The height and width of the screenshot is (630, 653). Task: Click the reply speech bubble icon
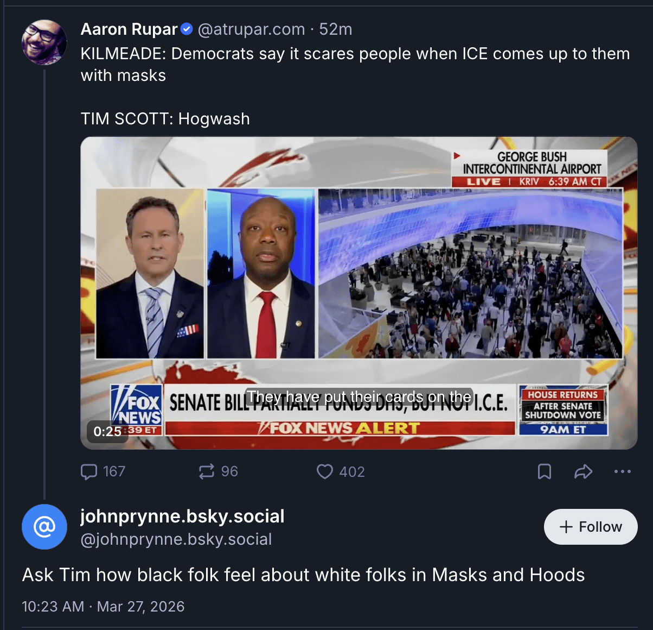[x=89, y=471]
